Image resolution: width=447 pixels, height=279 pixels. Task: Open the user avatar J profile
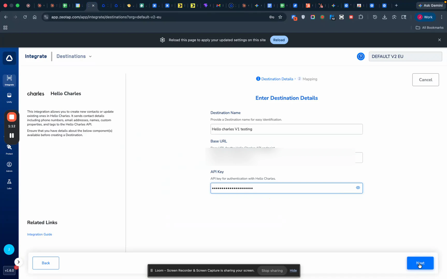click(x=9, y=249)
